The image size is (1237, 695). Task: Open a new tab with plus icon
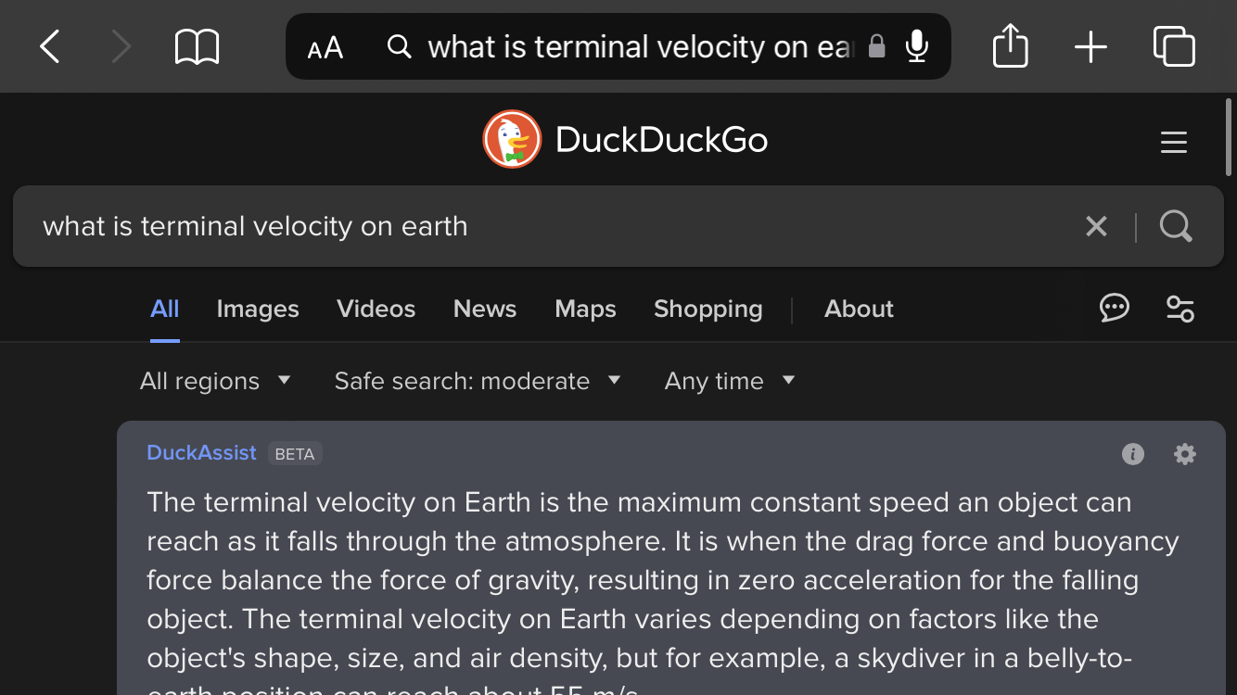point(1090,46)
